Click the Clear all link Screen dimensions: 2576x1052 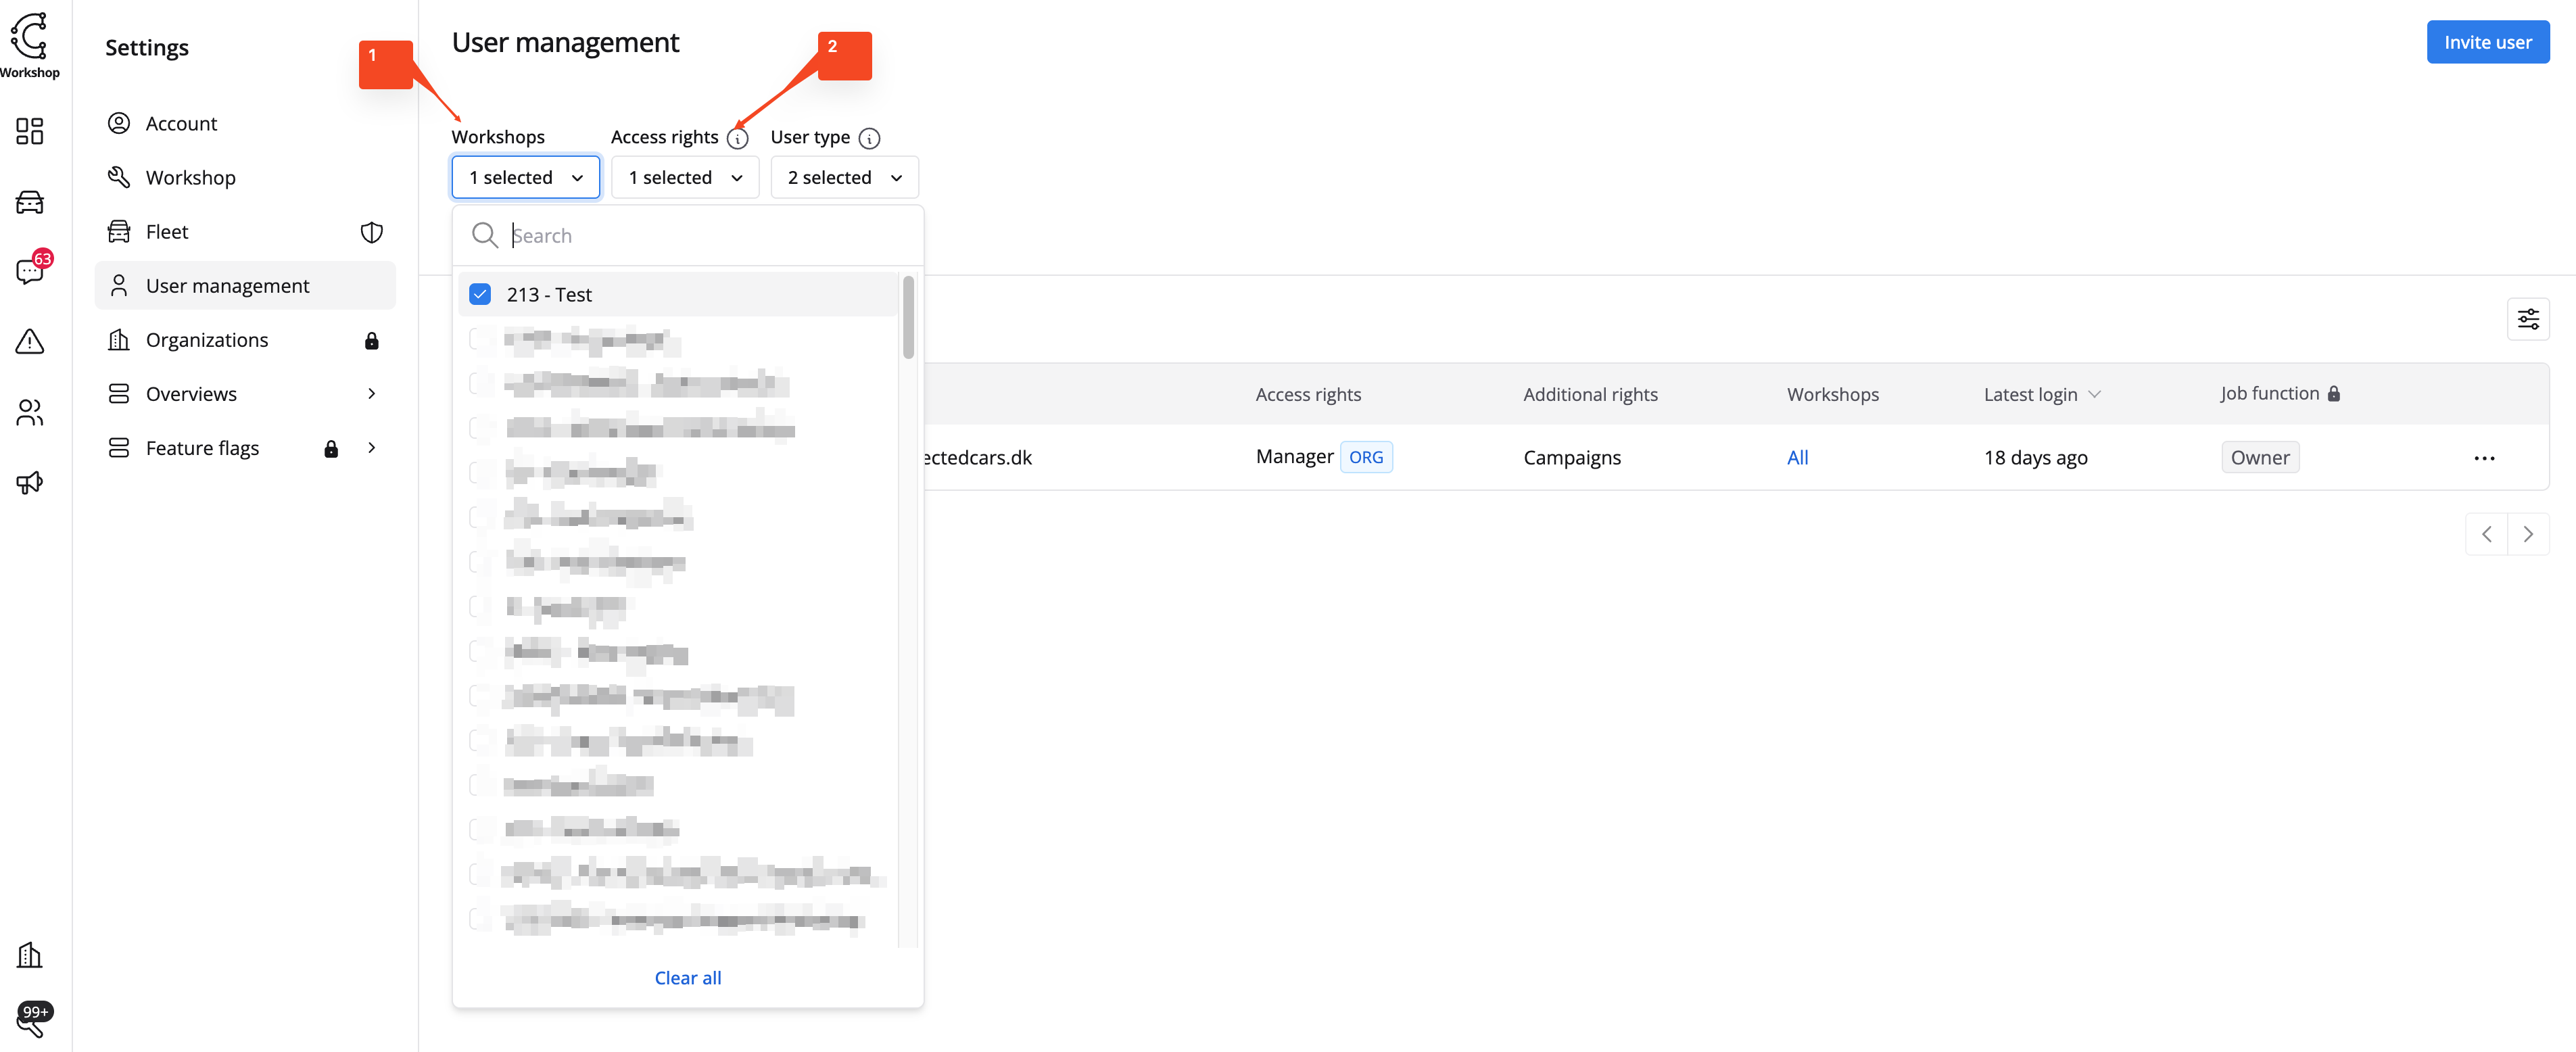pyautogui.click(x=687, y=978)
